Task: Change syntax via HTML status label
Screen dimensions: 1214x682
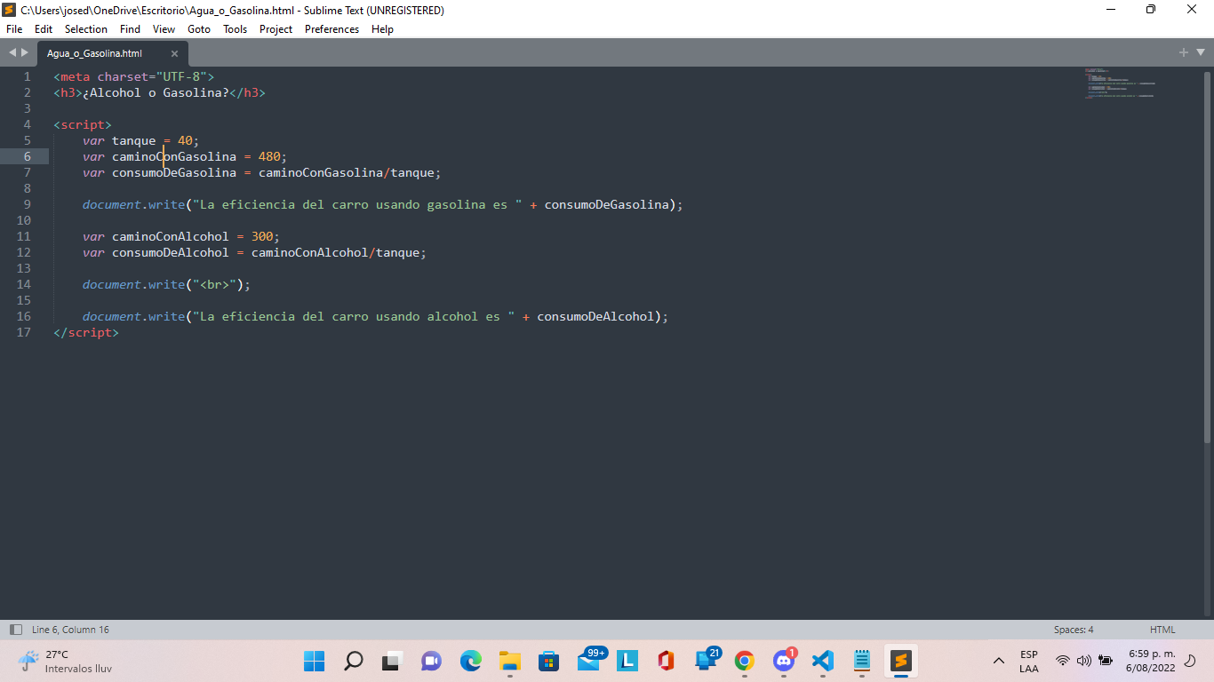Action: pos(1162,630)
